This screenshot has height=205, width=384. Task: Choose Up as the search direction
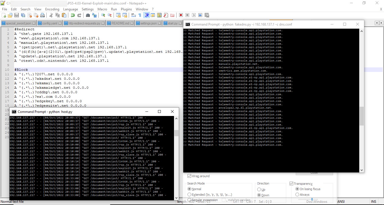tap(259, 190)
